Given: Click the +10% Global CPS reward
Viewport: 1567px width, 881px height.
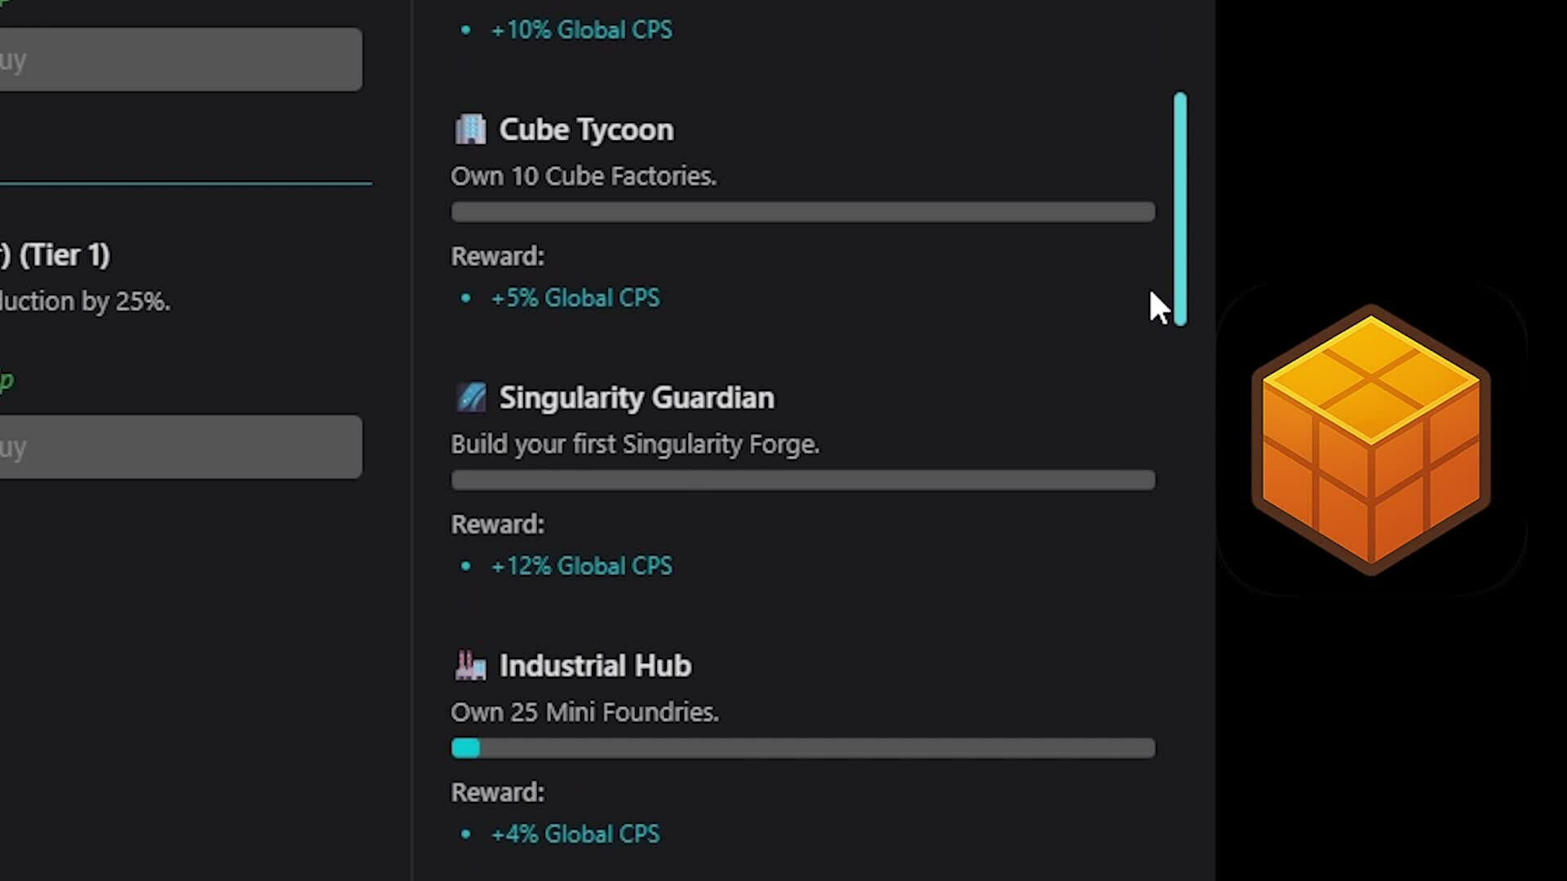Looking at the screenshot, I should point(581,30).
